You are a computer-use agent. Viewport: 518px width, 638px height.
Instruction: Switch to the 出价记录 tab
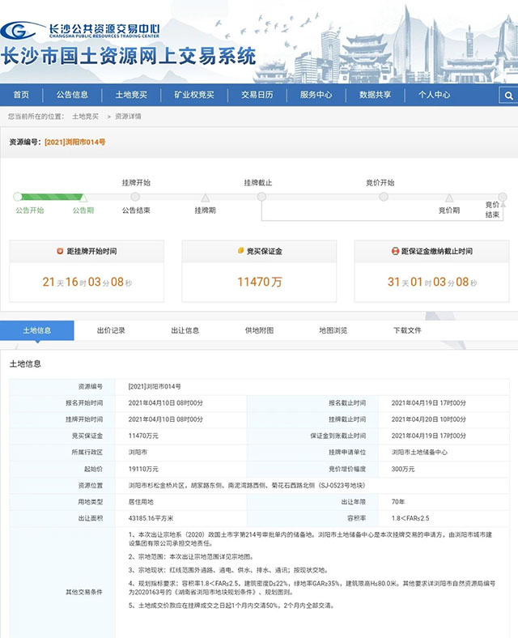[x=111, y=330]
